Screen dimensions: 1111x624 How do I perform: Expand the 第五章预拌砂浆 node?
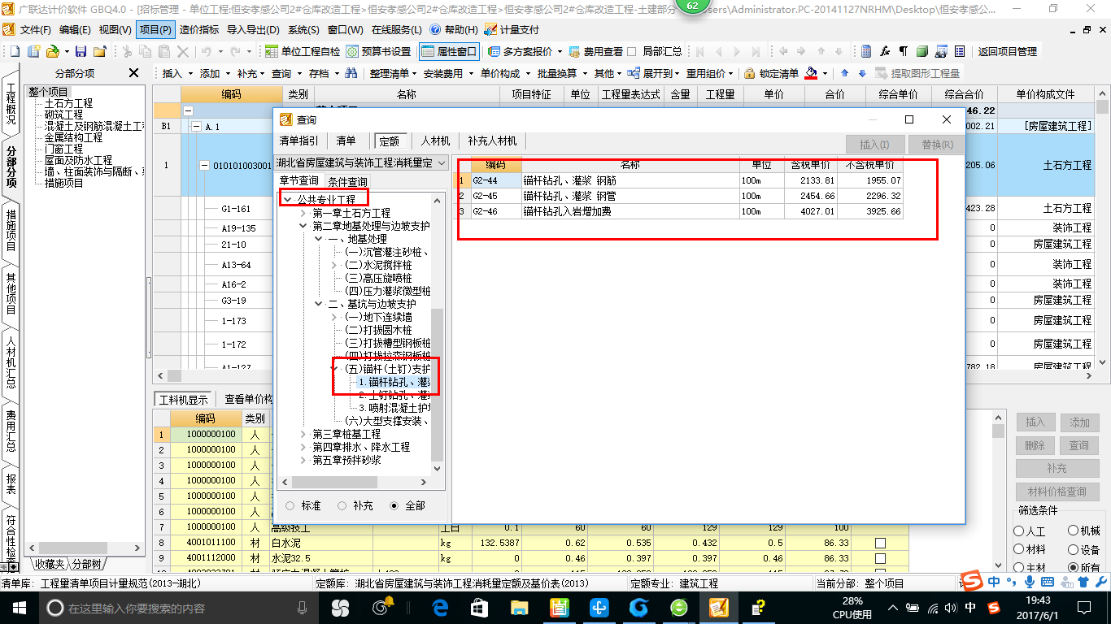[x=303, y=461]
